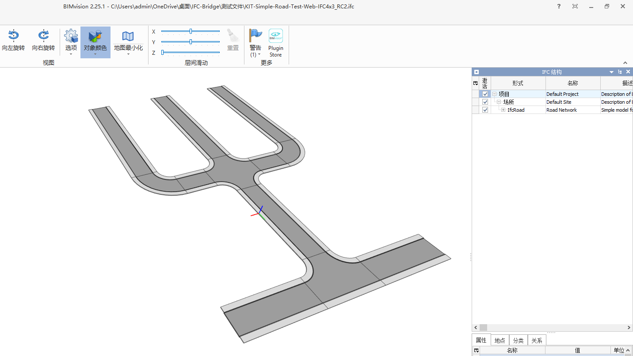
Task: Select the Default Project name cell
Action: [573, 94]
